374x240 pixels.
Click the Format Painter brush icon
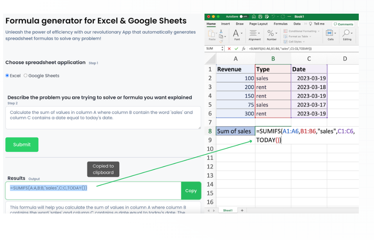[221, 41]
